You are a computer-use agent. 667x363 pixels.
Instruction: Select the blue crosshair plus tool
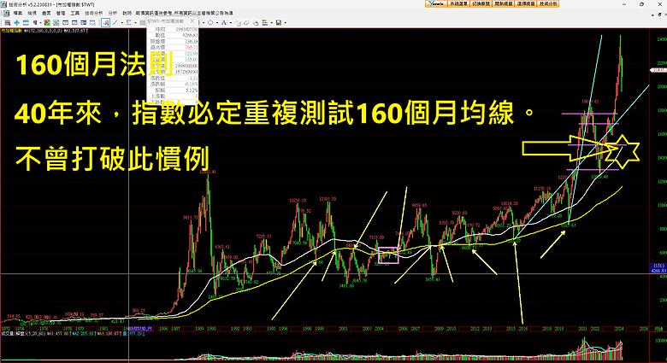pos(16,22)
